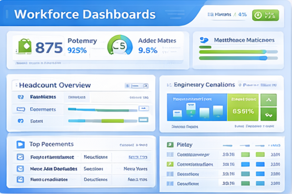Click the blue icon beside Mestthence Maticnees
The width and height of the screenshot is (292, 194).
click(x=204, y=40)
